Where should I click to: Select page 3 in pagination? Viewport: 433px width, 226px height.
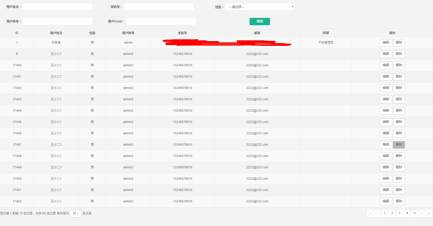399,213
